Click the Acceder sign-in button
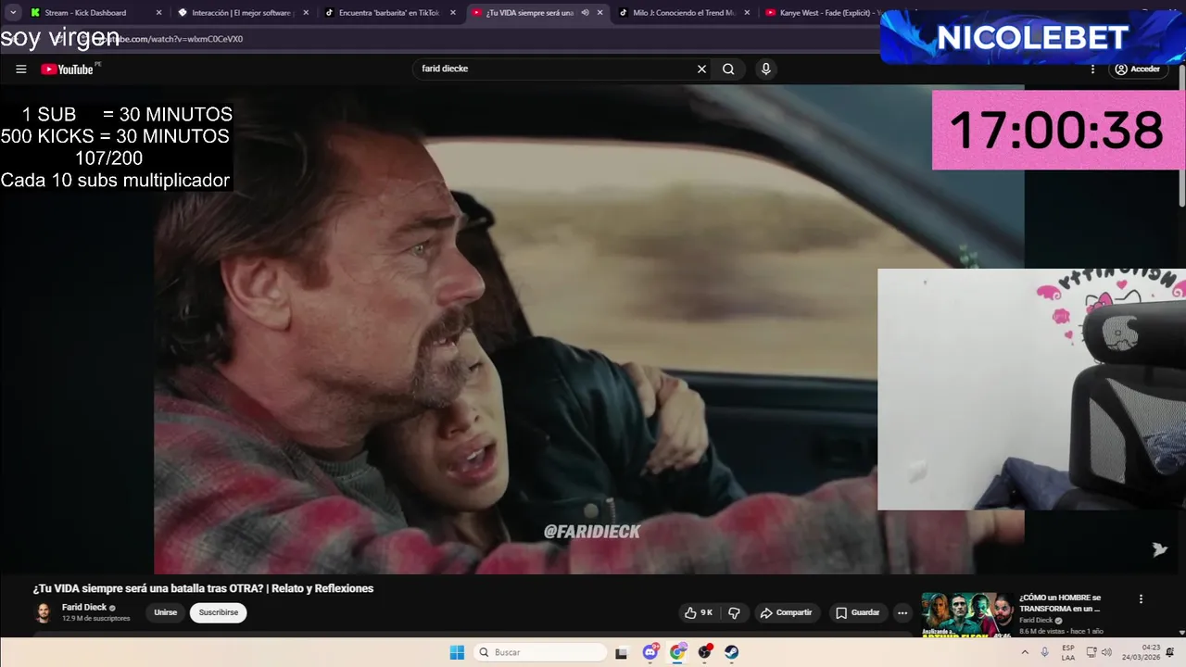This screenshot has width=1186, height=667. (x=1138, y=69)
